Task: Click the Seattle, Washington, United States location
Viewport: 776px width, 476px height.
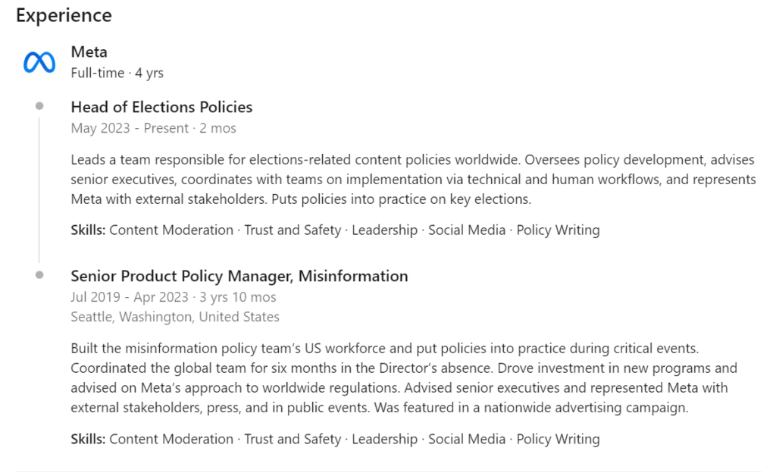Action: [x=175, y=317]
